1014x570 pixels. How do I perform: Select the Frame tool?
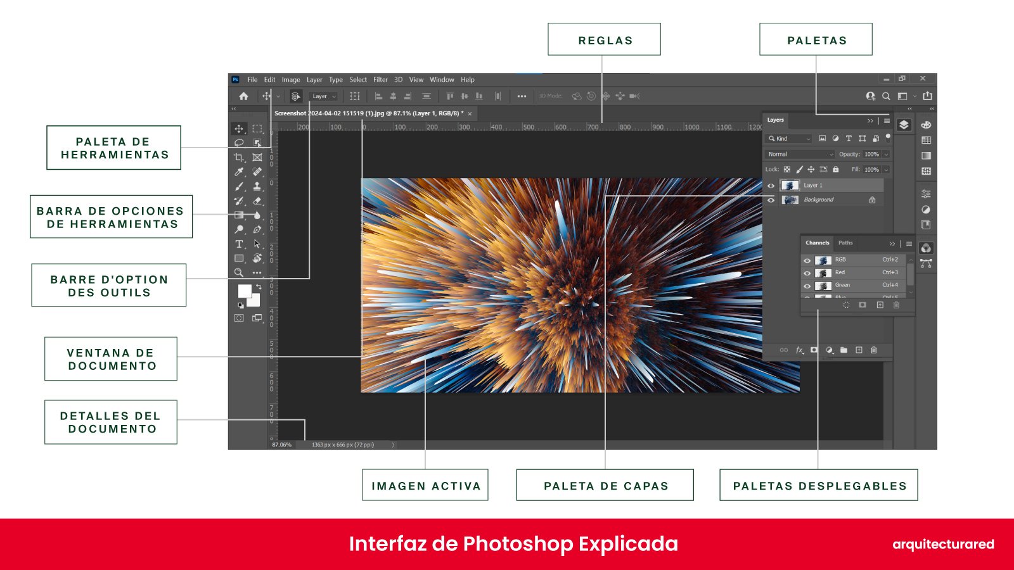pyautogui.click(x=257, y=157)
